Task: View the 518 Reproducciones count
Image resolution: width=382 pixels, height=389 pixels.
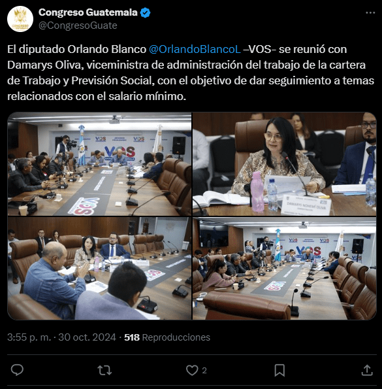Action: pyautogui.click(x=167, y=337)
